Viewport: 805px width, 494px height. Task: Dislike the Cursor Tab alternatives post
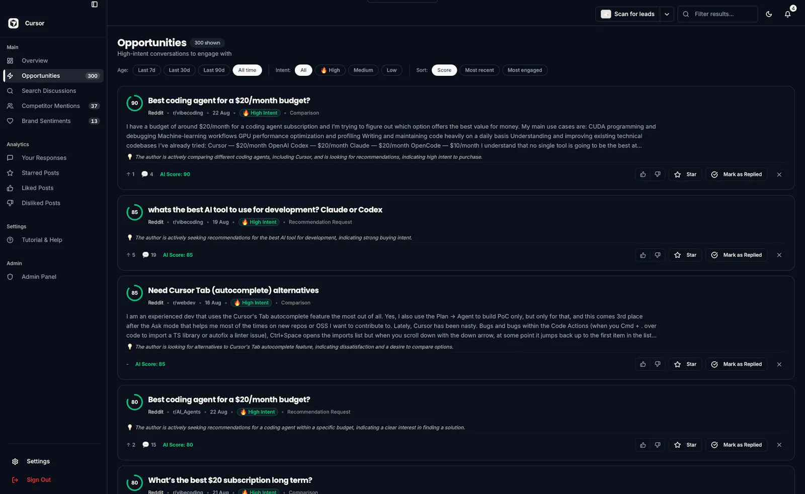[x=658, y=364]
